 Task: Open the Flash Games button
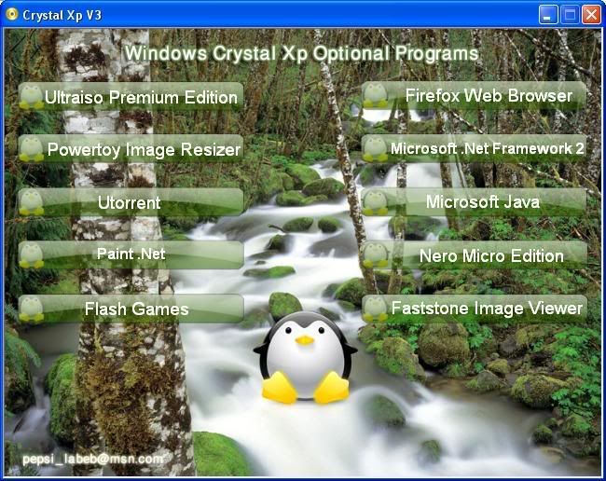click(x=131, y=309)
